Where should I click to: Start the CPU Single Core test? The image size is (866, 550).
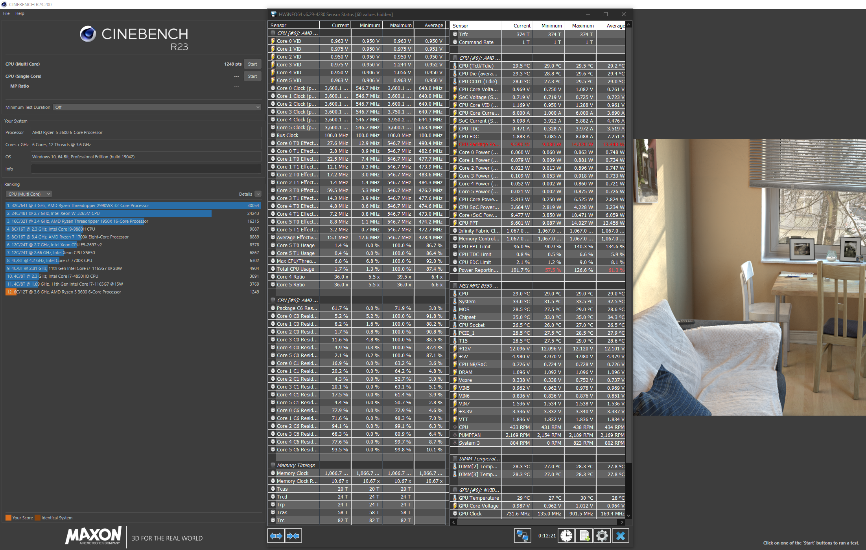(252, 76)
